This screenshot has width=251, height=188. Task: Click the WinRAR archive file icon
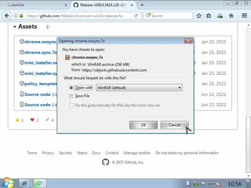pos(67,57)
